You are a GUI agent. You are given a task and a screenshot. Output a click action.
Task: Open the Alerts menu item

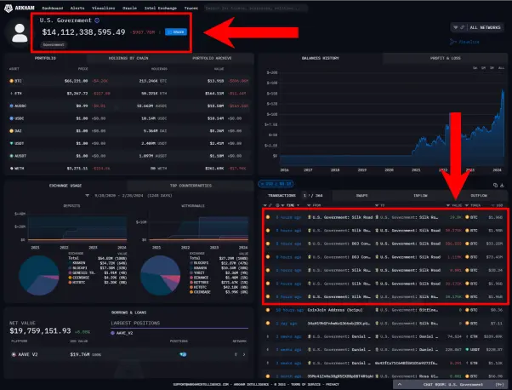(x=77, y=9)
